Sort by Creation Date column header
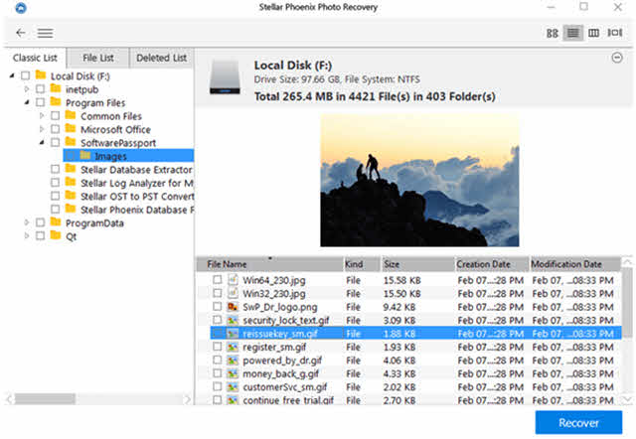Screen dimensions: 636x439 (x=492, y=264)
